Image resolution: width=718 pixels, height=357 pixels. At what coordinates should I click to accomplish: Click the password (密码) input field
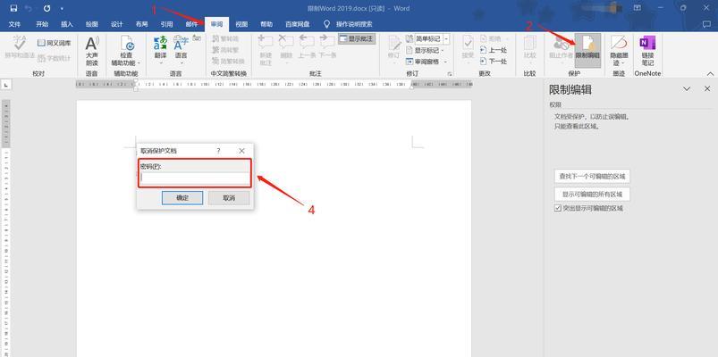(195, 178)
